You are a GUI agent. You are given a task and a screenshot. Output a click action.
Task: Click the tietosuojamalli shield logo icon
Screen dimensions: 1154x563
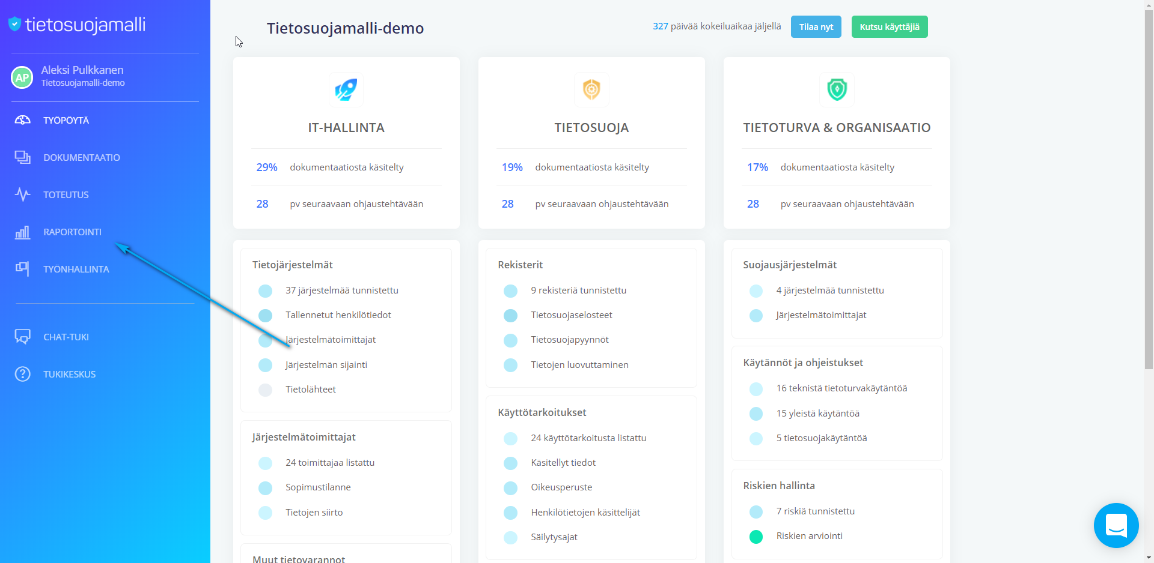coord(15,24)
